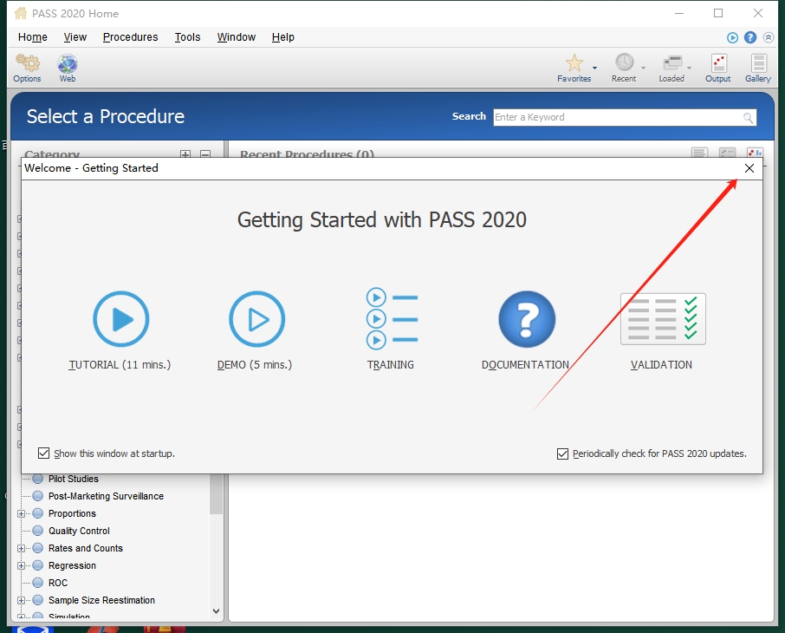The image size is (785, 633).
Task: Open the Window menu
Action: coord(237,37)
